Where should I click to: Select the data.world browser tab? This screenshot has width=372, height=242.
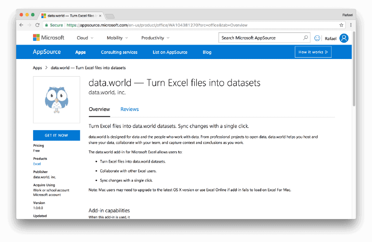coord(71,16)
